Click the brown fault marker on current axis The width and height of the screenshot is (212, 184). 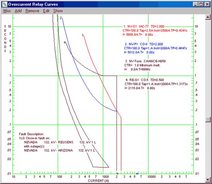pos(117,173)
